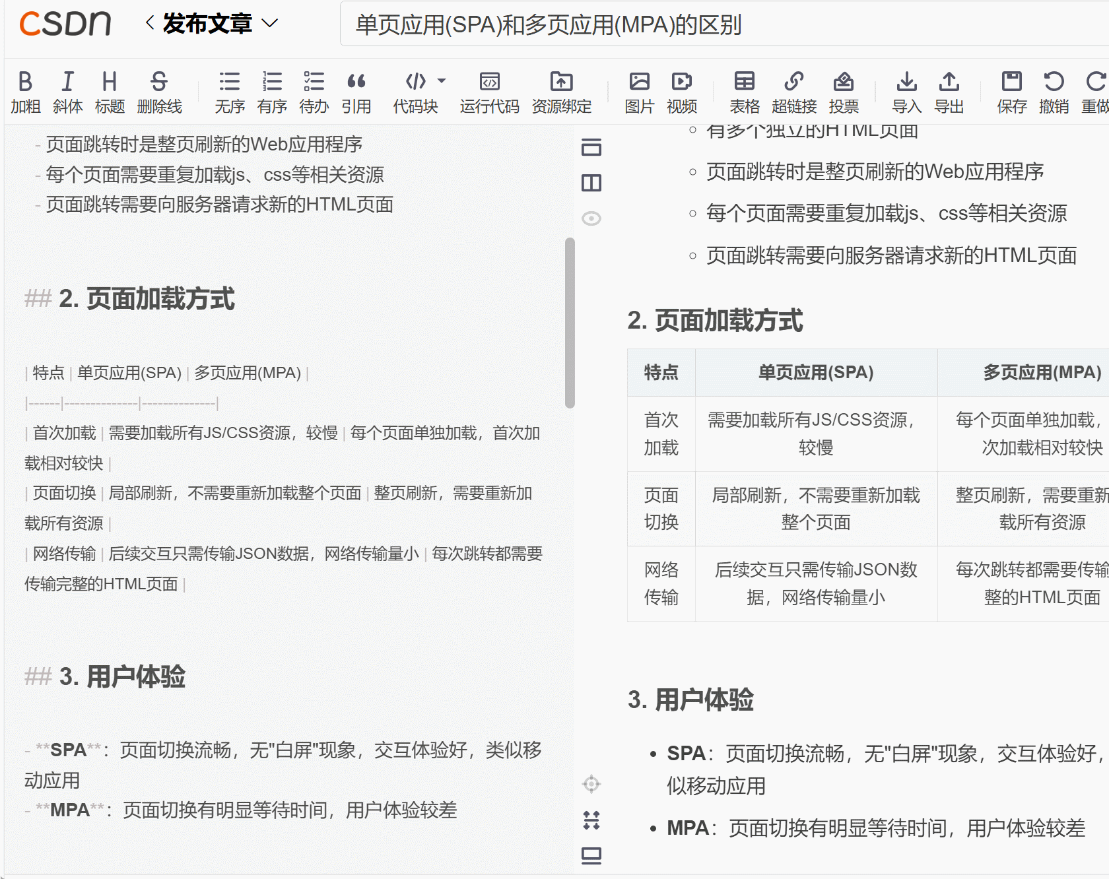This screenshot has height=879, width=1109.
Task: Click cell '后续交互只需传输JSON数据'
Action: pos(816,583)
